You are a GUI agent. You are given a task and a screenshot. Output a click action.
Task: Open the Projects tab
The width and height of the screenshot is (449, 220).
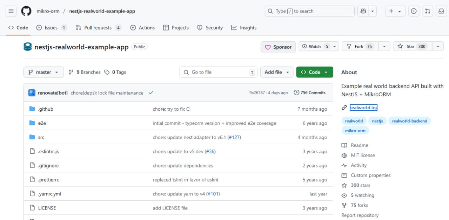[x=176, y=28]
